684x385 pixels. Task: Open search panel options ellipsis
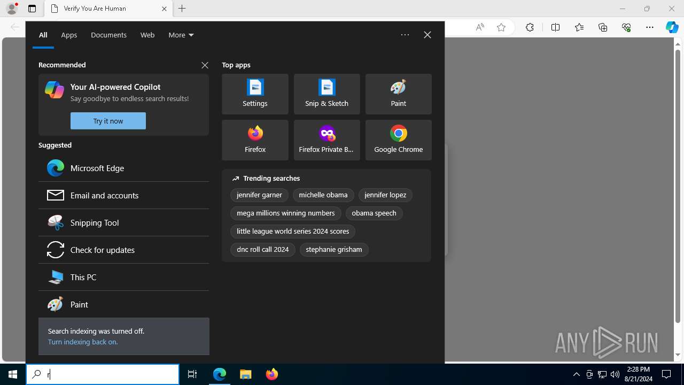[405, 35]
